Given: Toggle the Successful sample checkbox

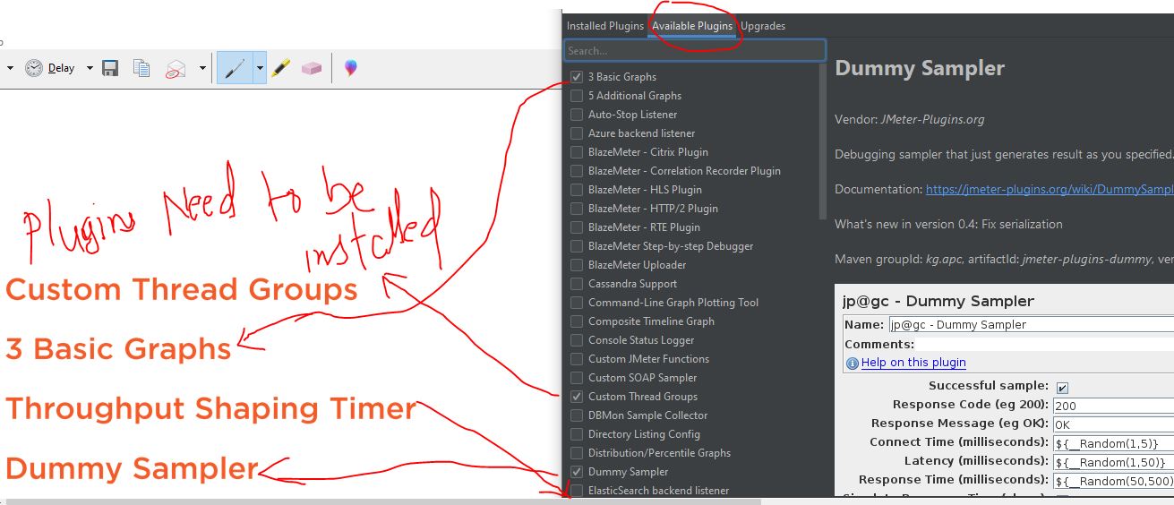Looking at the screenshot, I should pyautogui.click(x=1062, y=387).
